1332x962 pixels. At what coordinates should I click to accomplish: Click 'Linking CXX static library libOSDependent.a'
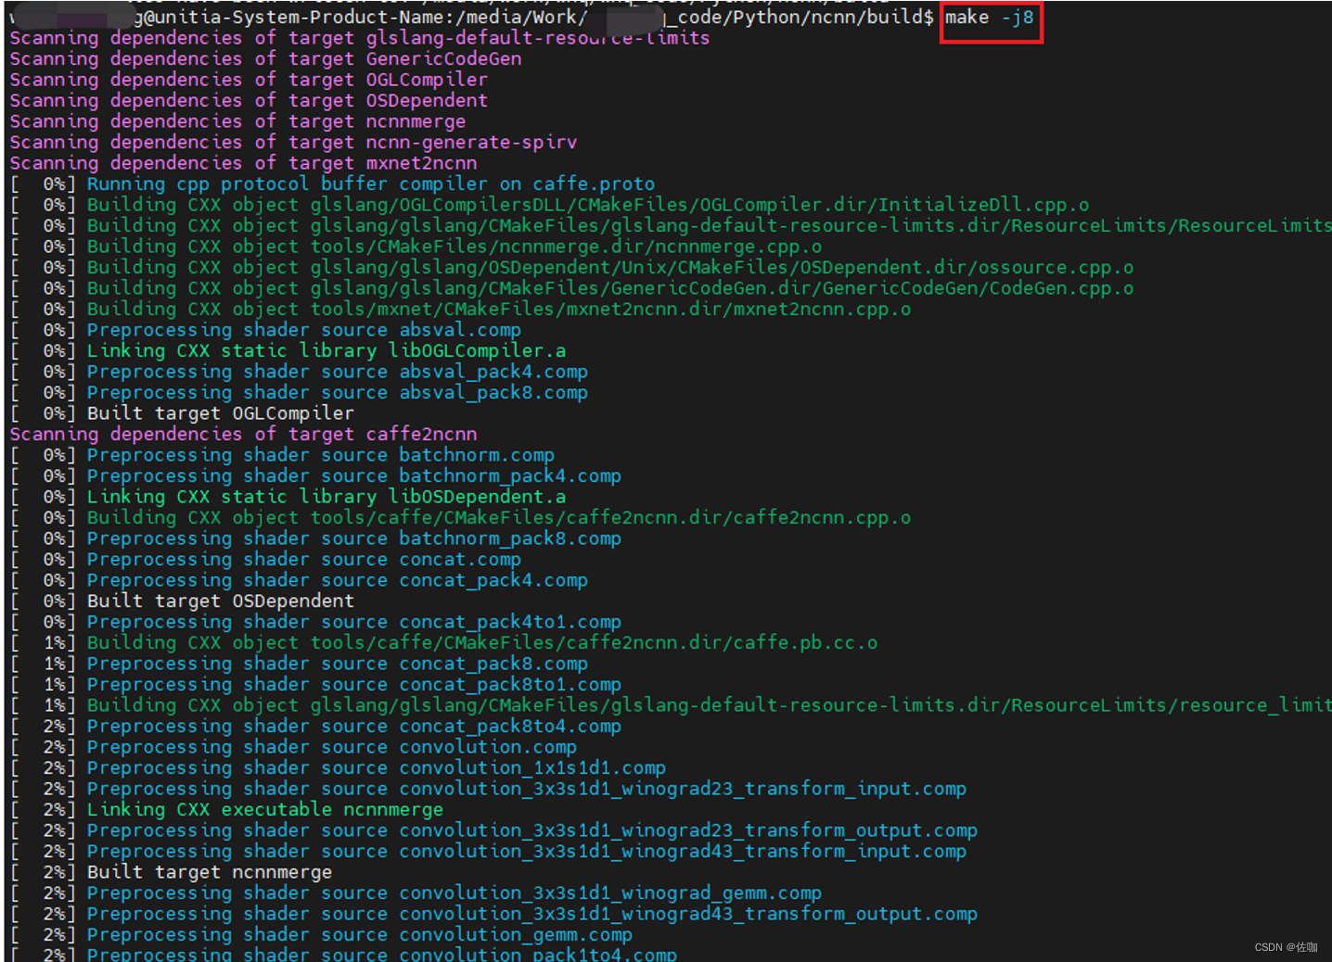coord(327,497)
